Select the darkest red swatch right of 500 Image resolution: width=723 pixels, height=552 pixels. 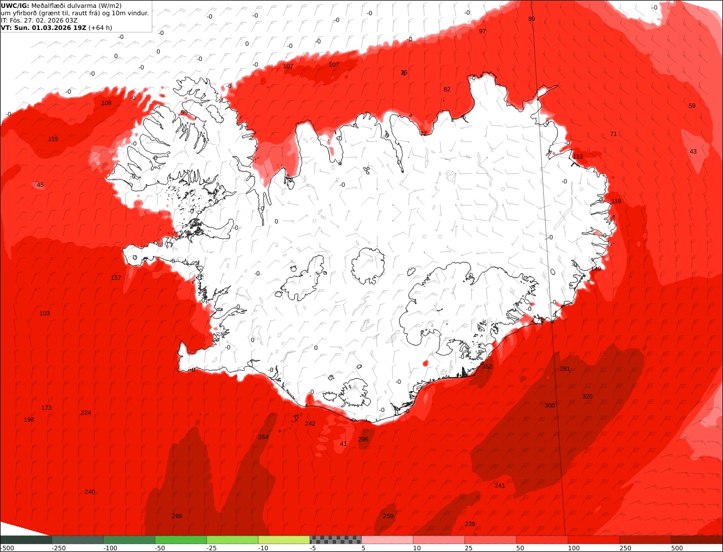click(697, 540)
